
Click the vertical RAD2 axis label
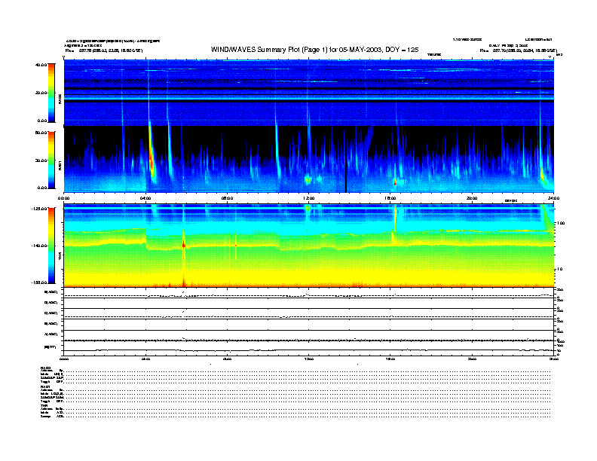coord(60,99)
